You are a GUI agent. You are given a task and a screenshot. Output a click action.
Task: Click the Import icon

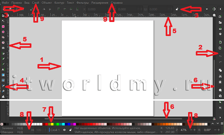pyautogui.click(x=220, y=42)
